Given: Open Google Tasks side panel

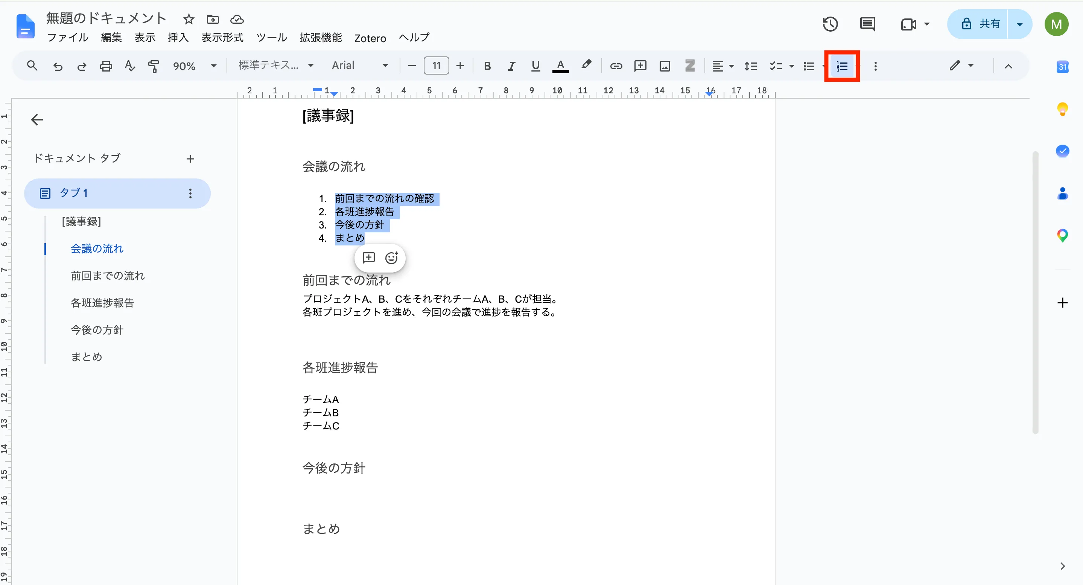Looking at the screenshot, I should click(1062, 151).
